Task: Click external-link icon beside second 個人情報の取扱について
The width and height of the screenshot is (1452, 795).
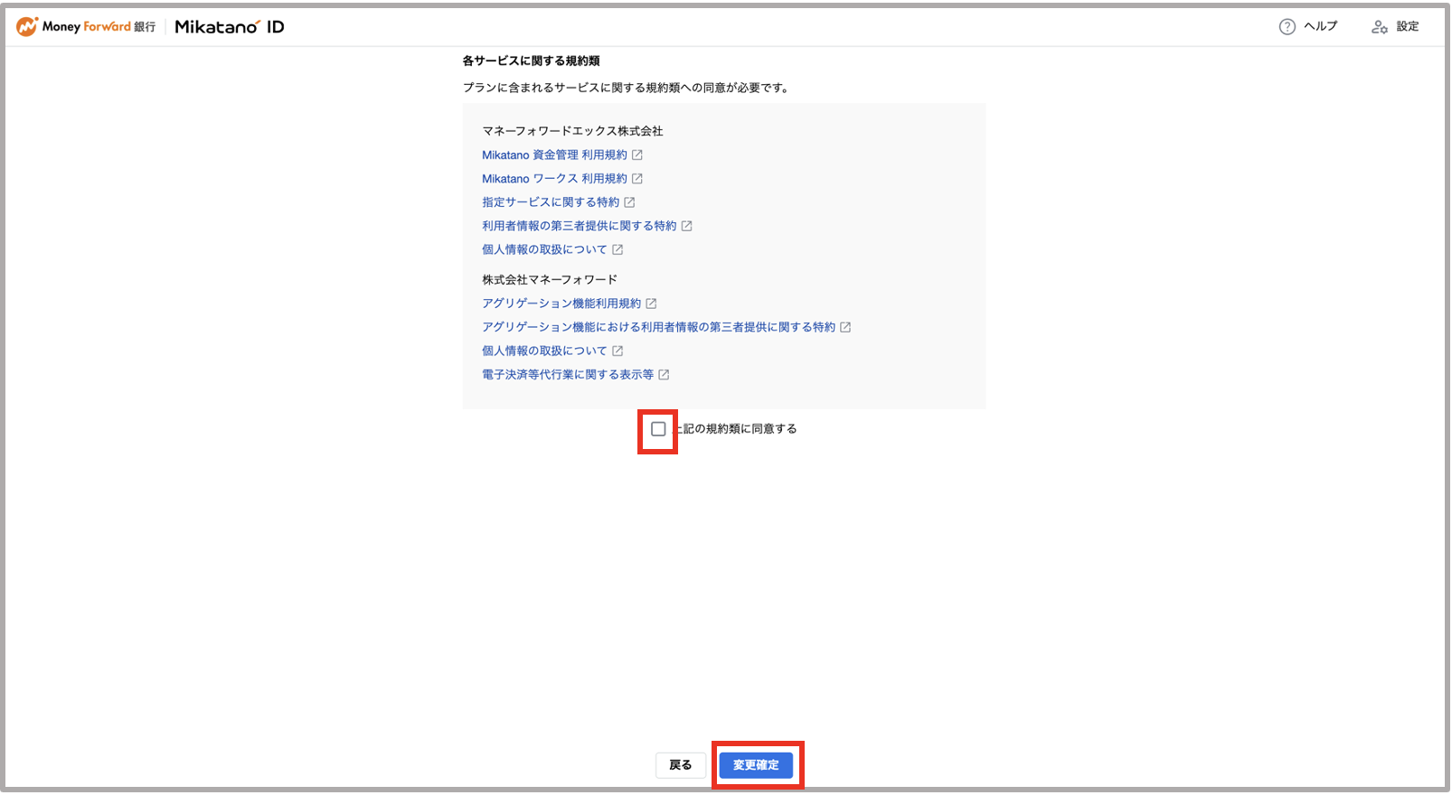Action: pos(618,351)
